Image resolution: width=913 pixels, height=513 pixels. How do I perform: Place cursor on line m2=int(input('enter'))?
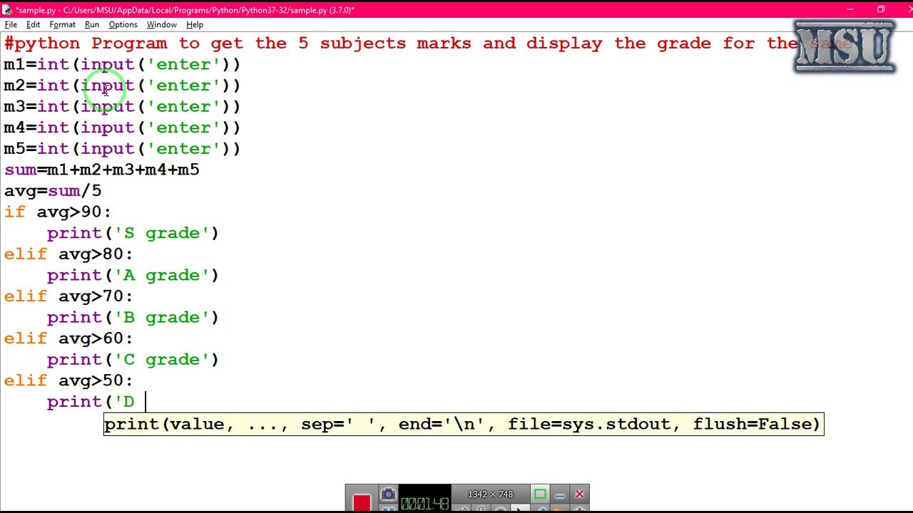point(122,85)
